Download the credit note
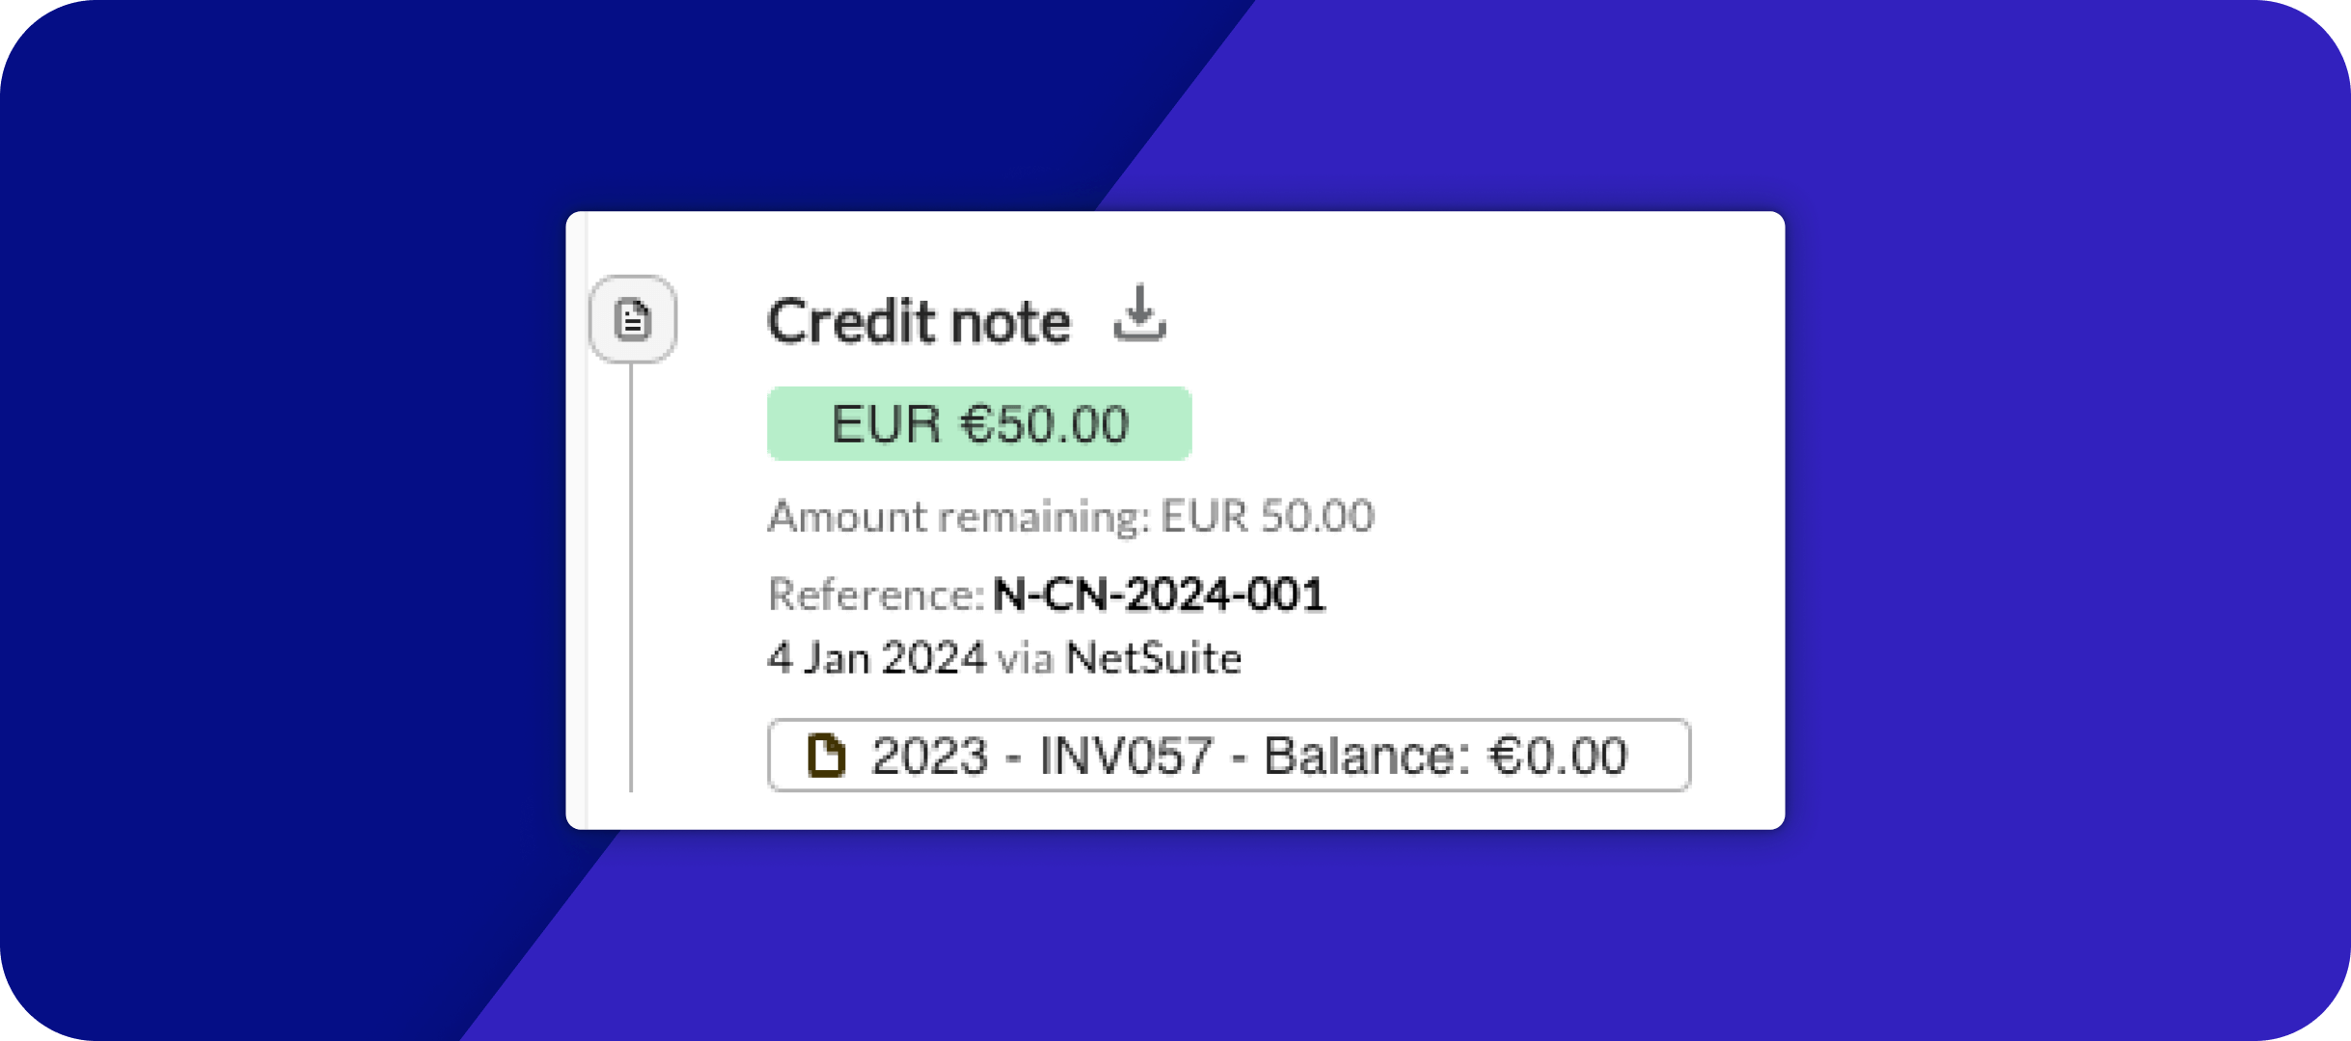Screen dimensions: 2351x1041 tap(1139, 314)
